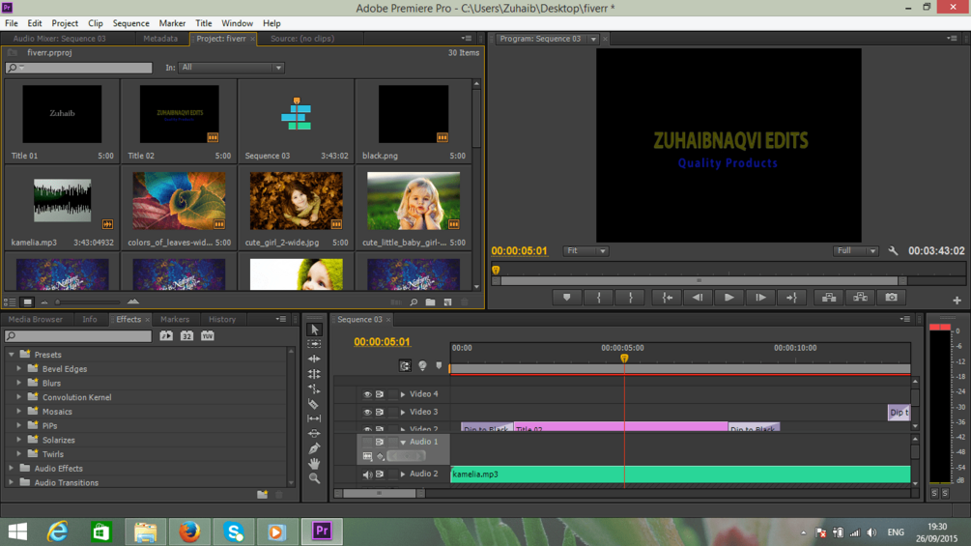This screenshot has width=971, height=546.
Task: Open the Sequence menu
Action: pyautogui.click(x=130, y=23)
